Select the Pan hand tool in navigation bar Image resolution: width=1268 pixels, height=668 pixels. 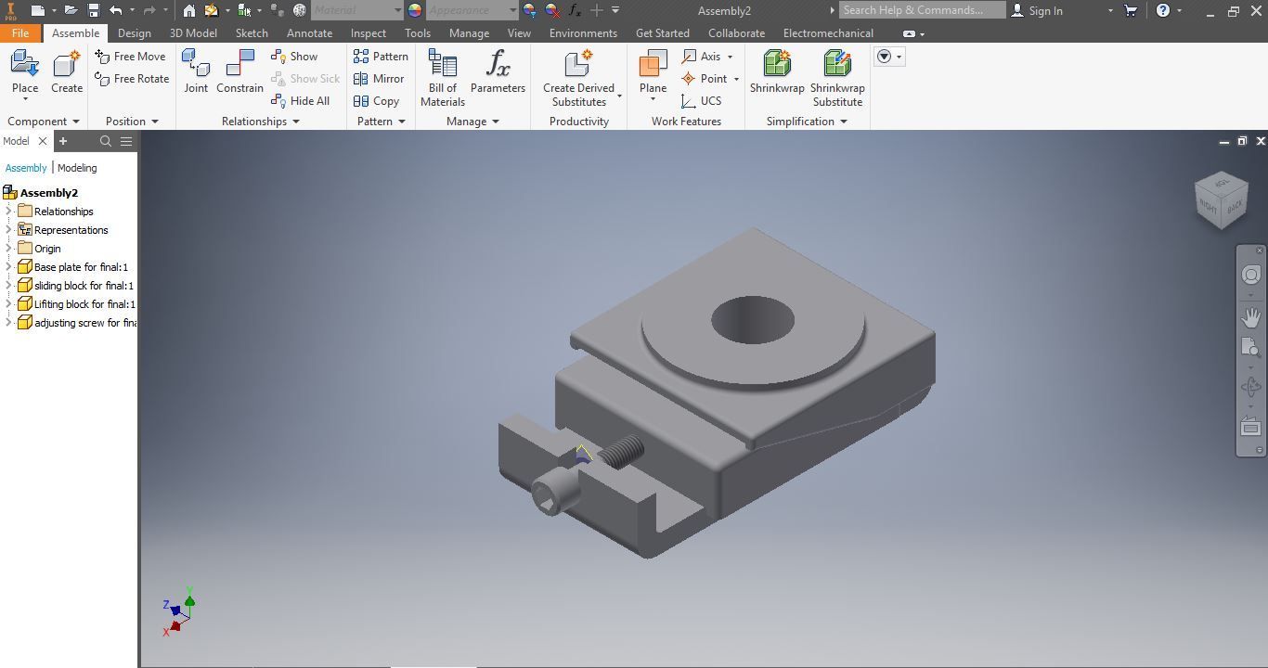tap(1251, 317)
